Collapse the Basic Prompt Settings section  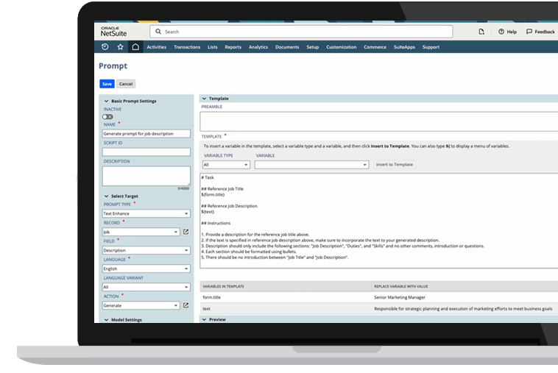[x=106, y=101]
